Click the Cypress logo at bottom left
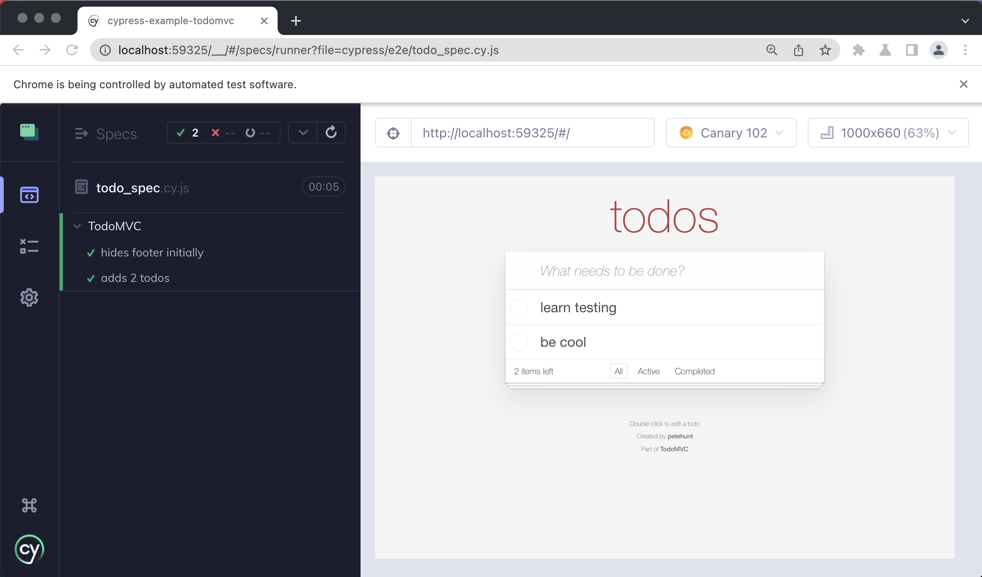The image size is (982, 577). [29, 549]
